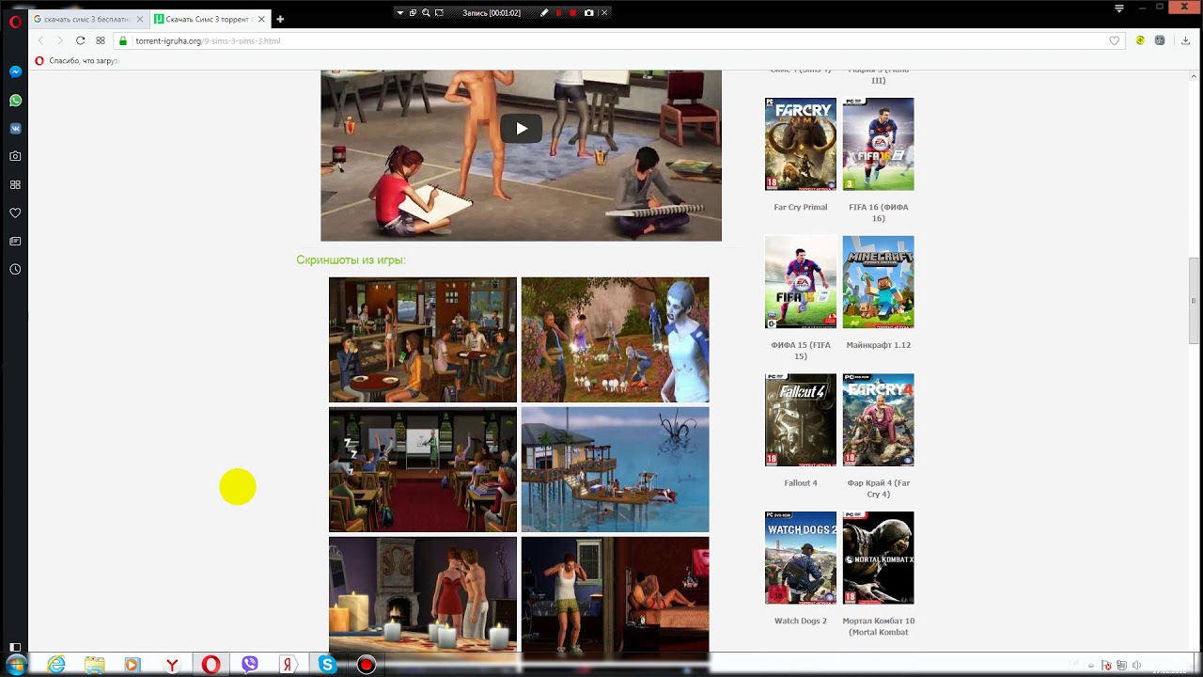1203x677 pixels.
Task: Click the red screen recorder taskbar icon
Action: (367, 665)
